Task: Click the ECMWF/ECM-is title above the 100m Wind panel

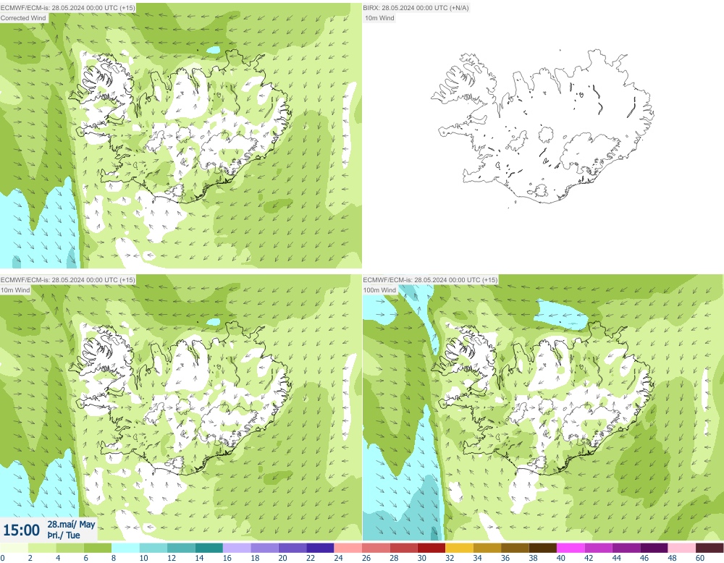Action: [x=430, y=279]
